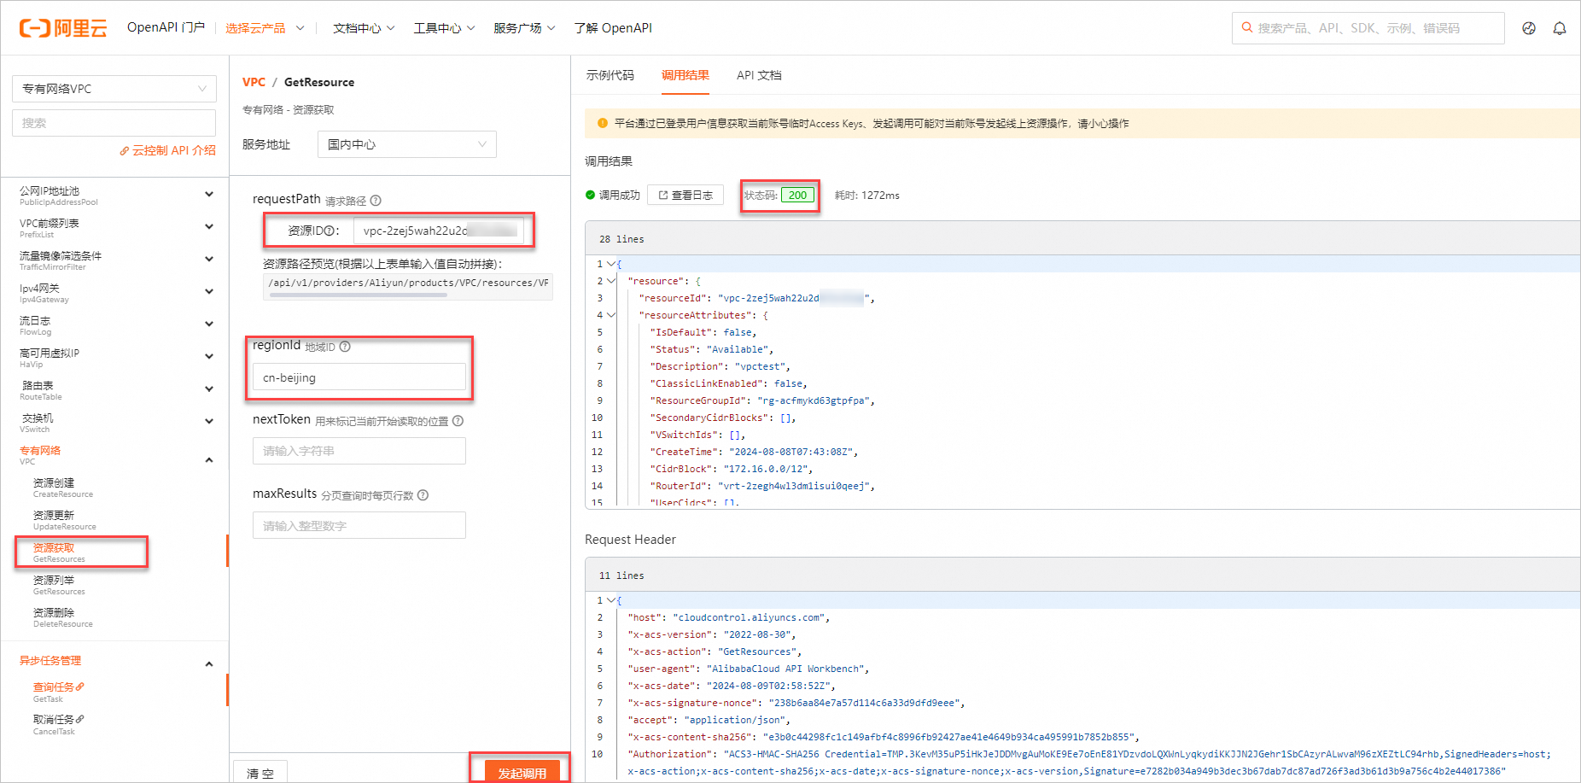This screenshot has width=1581, height=783.
Task: Expand 公网IP地址池 in sidebar
Action: [x=209, y=195]
